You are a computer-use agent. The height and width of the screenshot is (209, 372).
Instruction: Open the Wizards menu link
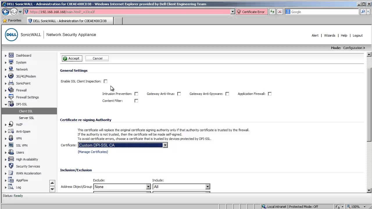click(x=330, y=35)
